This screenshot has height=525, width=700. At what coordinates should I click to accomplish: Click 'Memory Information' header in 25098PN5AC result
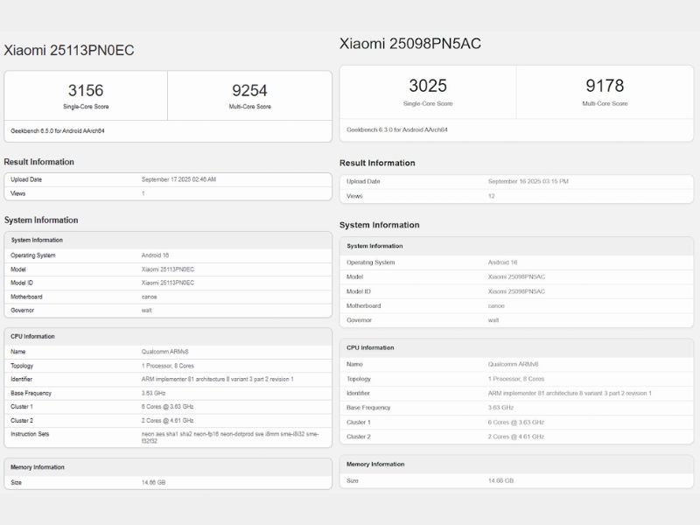pos(375,465)
